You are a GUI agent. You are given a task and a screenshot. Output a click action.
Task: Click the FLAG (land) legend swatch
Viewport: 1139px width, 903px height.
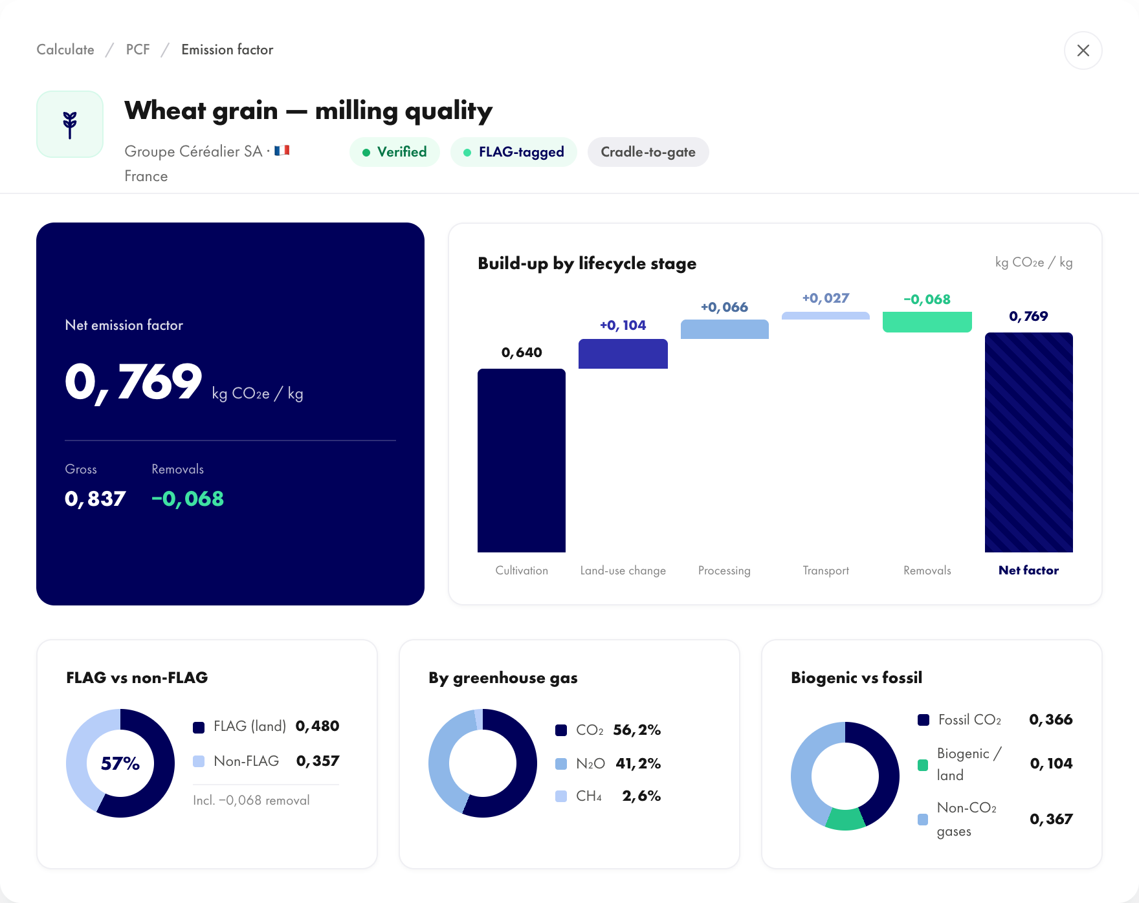click(x=199, y=727)
